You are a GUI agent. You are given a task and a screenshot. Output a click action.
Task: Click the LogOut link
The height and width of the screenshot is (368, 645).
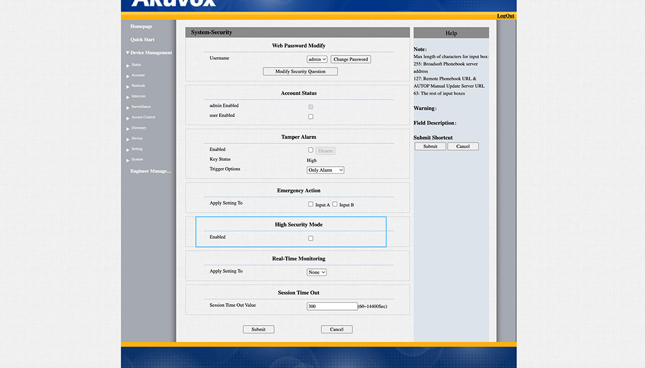[505, 16]
